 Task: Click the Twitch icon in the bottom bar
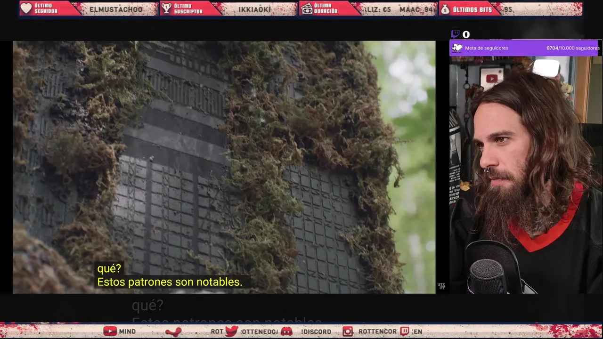click(405, 331)
